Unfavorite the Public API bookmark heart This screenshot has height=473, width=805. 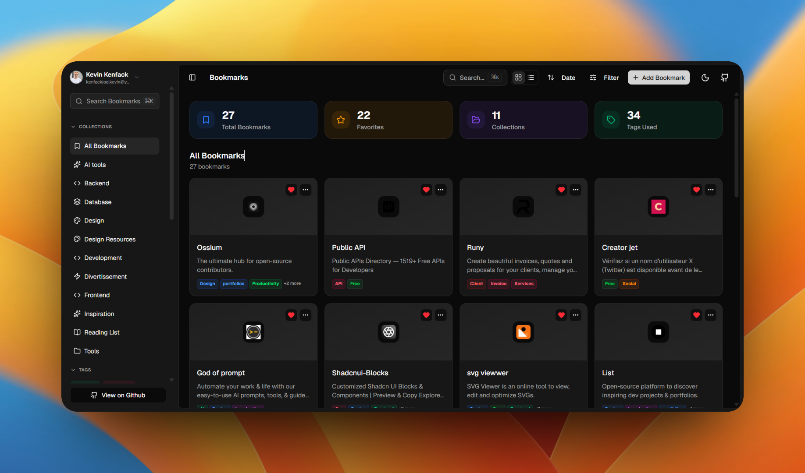tap(426, 190)
